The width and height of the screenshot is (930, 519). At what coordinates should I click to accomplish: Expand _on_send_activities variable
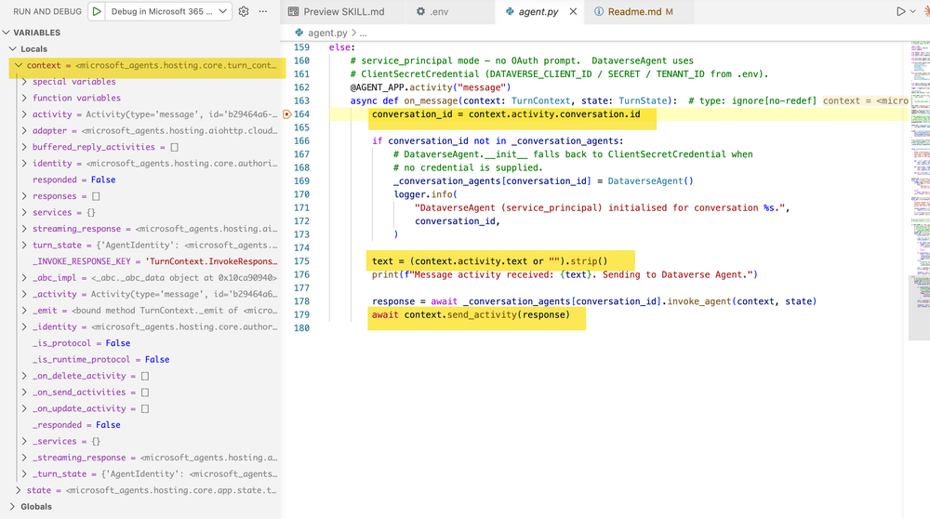click(x=24, y=393)
